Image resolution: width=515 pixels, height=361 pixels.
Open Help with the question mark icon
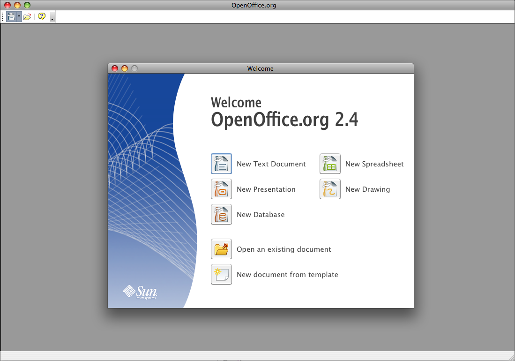pyautogui.click(x=42, y=17)
